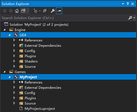Select References text under UE4
The width and height of the screenshot is (137, 112).
(33, 40)
